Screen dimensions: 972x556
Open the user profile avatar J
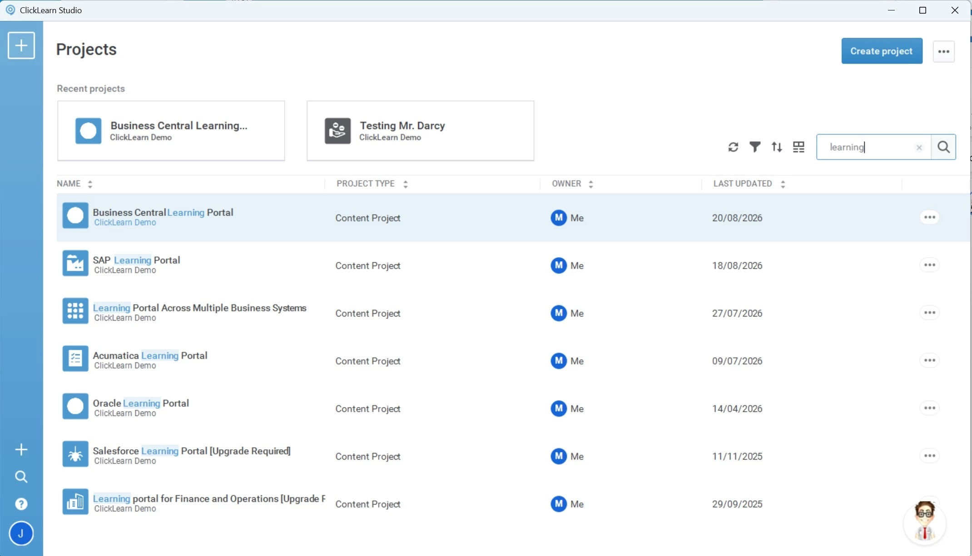click(21, 533)
